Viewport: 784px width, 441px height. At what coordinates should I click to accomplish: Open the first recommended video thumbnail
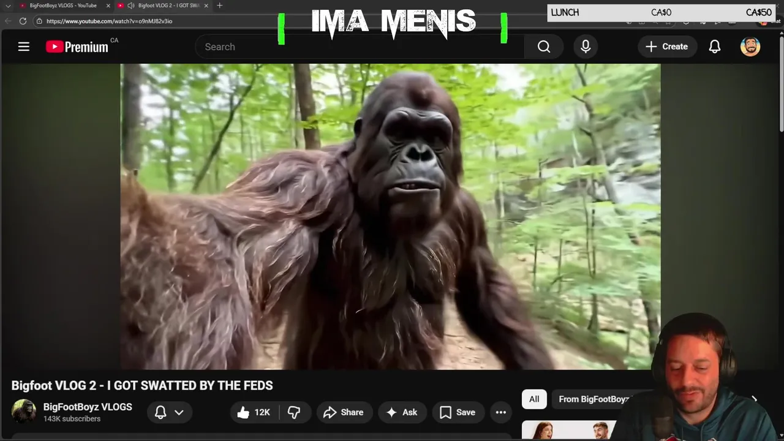click(570, 431)
